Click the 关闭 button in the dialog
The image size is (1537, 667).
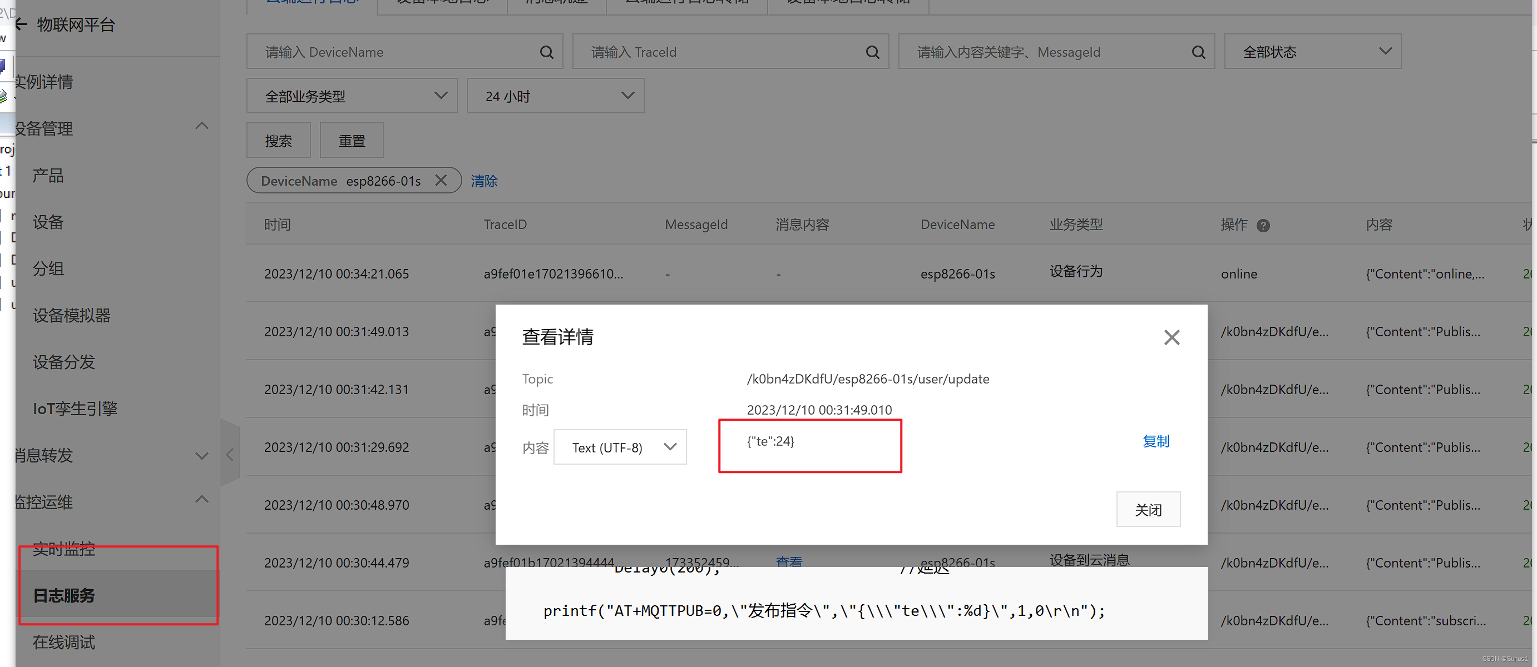1148,510
